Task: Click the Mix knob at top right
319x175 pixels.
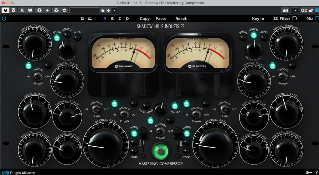Action: point(317,18)
